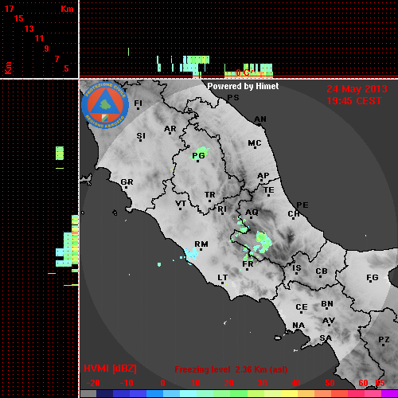Click the '30' scale value

(x=262, y=383)
